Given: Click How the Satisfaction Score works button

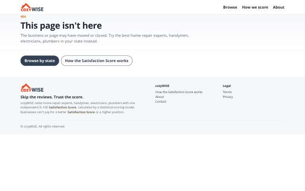Looking at the screenshot, I should click(x=97, y=61).
